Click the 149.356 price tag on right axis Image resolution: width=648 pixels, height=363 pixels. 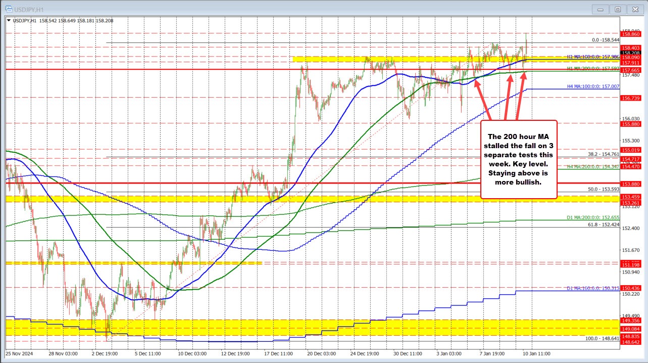click(x=630, y=321)
